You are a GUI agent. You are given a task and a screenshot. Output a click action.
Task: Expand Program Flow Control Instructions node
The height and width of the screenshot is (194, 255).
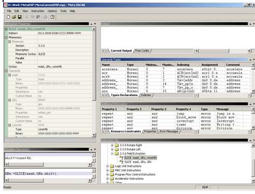point(107,175)
